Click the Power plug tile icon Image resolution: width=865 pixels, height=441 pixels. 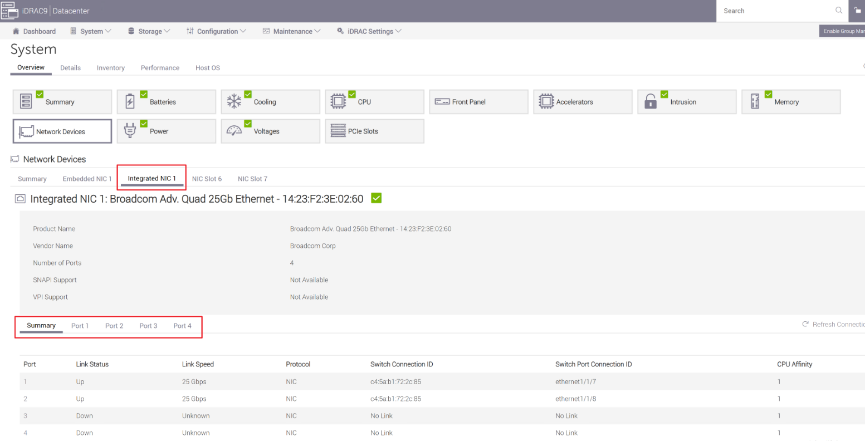pos(129,131)
